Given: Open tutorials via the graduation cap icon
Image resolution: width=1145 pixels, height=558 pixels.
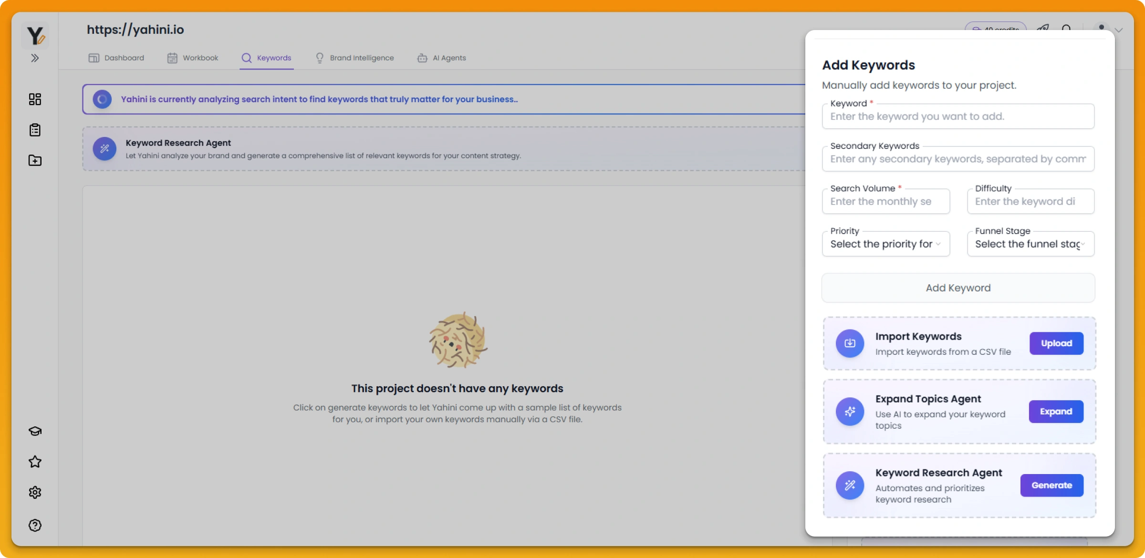Looking at the screenshot, I should point(35,431).
